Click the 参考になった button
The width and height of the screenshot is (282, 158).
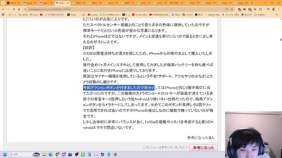click(x=203, y=148)
